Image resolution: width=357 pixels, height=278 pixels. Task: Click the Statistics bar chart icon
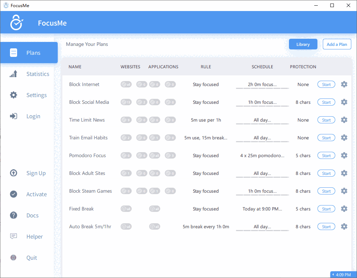[14, 74]
